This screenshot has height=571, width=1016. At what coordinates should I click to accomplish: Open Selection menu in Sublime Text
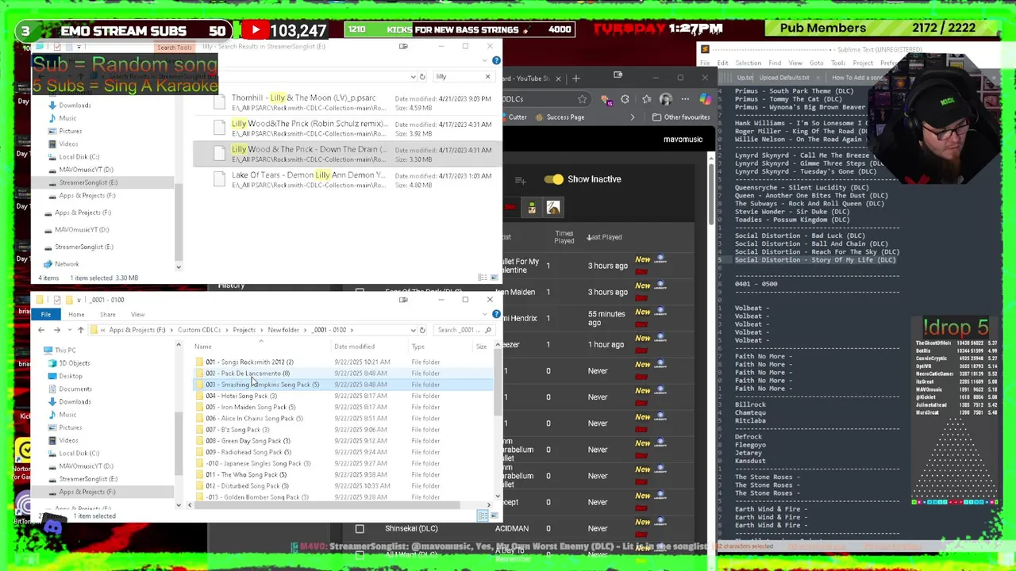tap(748, 63)
